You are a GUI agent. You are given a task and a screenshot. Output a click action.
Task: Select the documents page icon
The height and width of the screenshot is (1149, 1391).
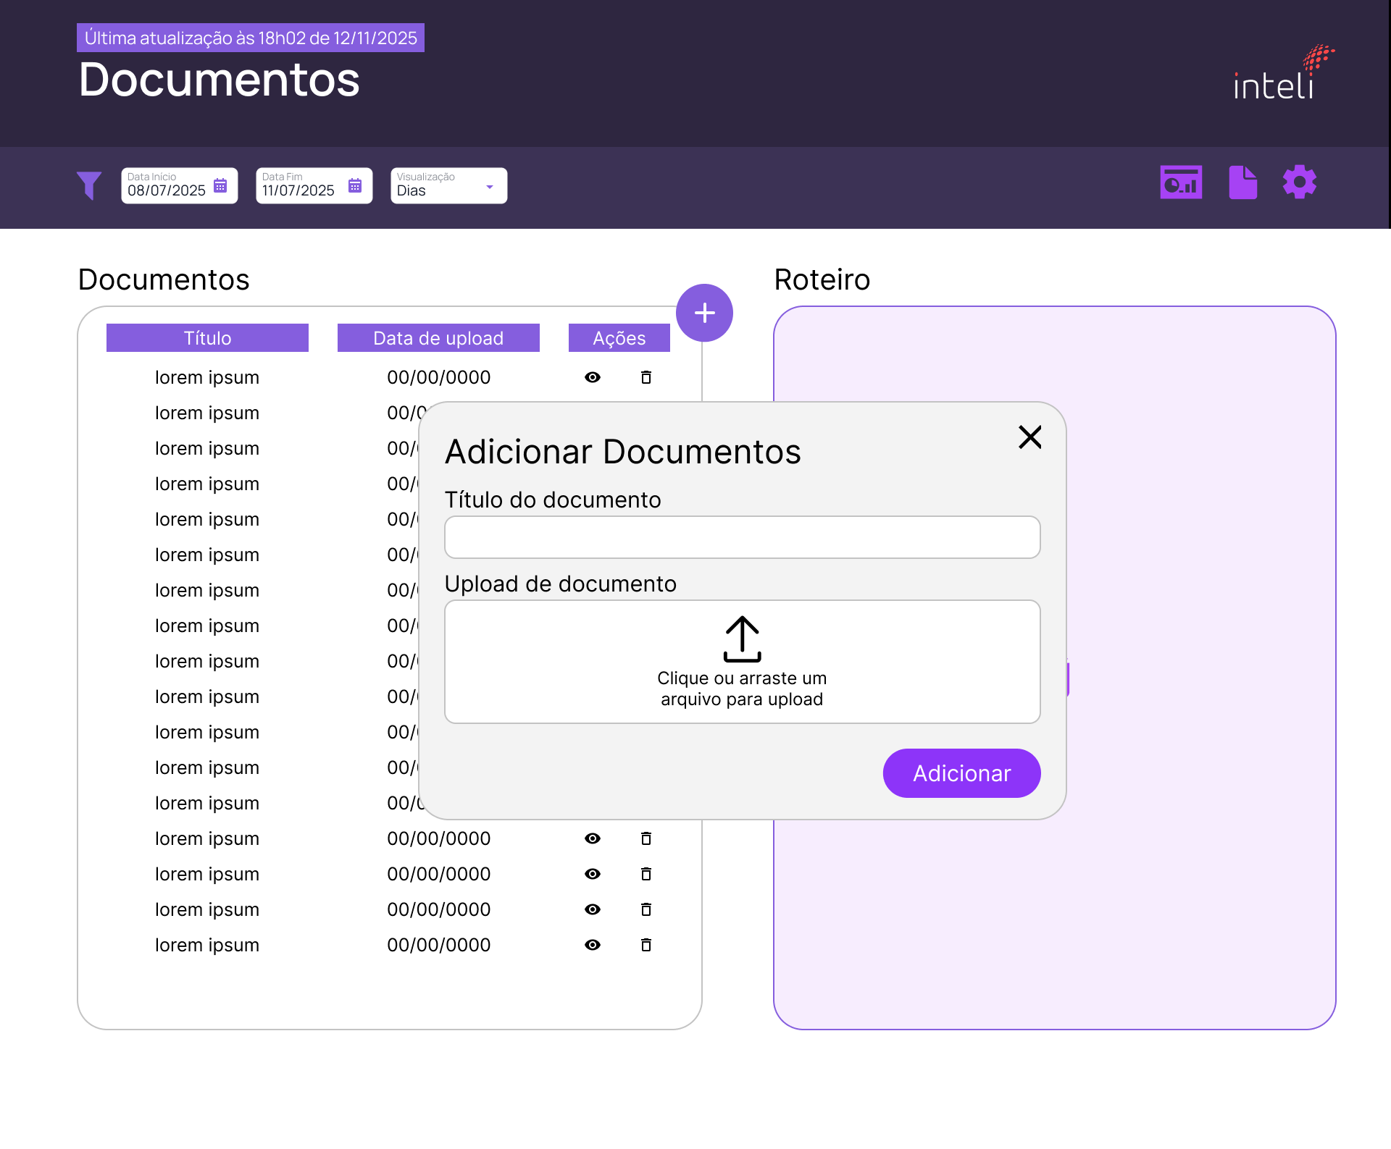(1242, 182)
